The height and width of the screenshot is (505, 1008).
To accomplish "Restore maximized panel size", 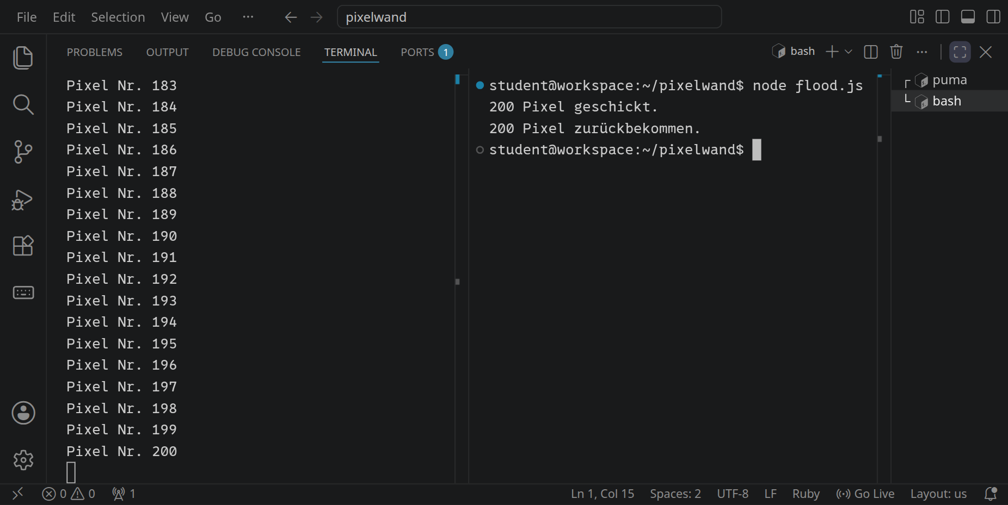I will click(x=960, y=52).
